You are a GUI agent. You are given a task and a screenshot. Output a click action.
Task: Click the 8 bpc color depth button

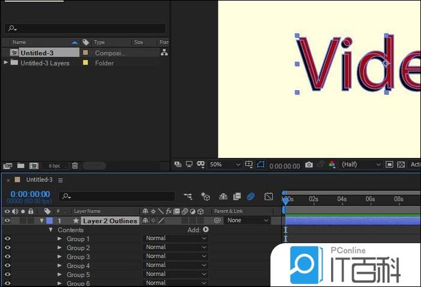(x=55, y=166)
